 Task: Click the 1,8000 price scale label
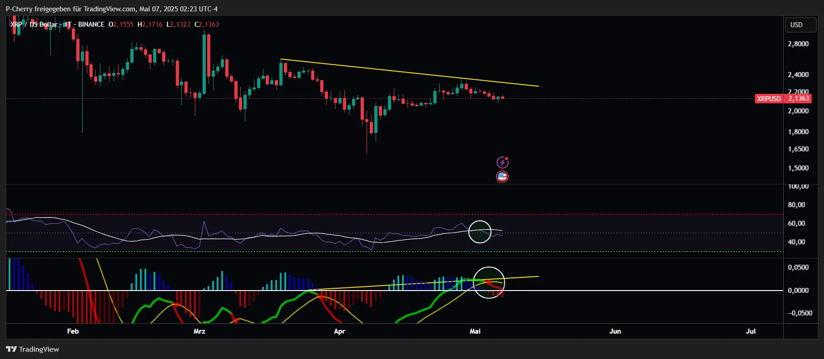[798, 132]
